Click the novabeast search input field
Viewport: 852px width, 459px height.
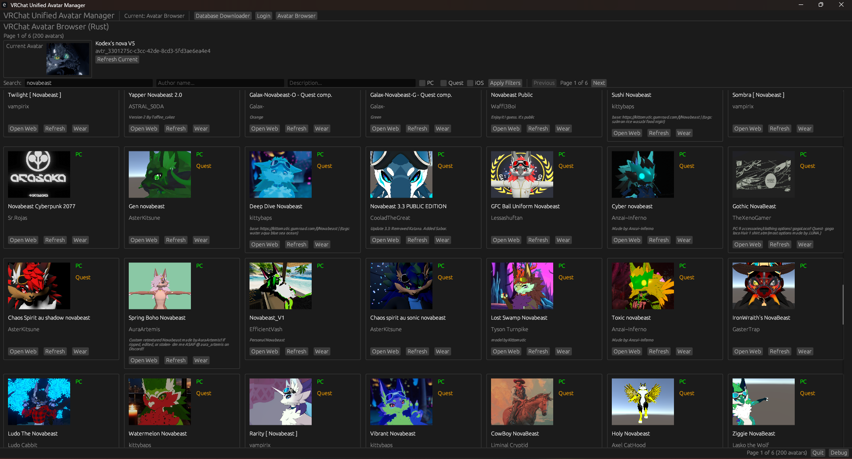89,83
